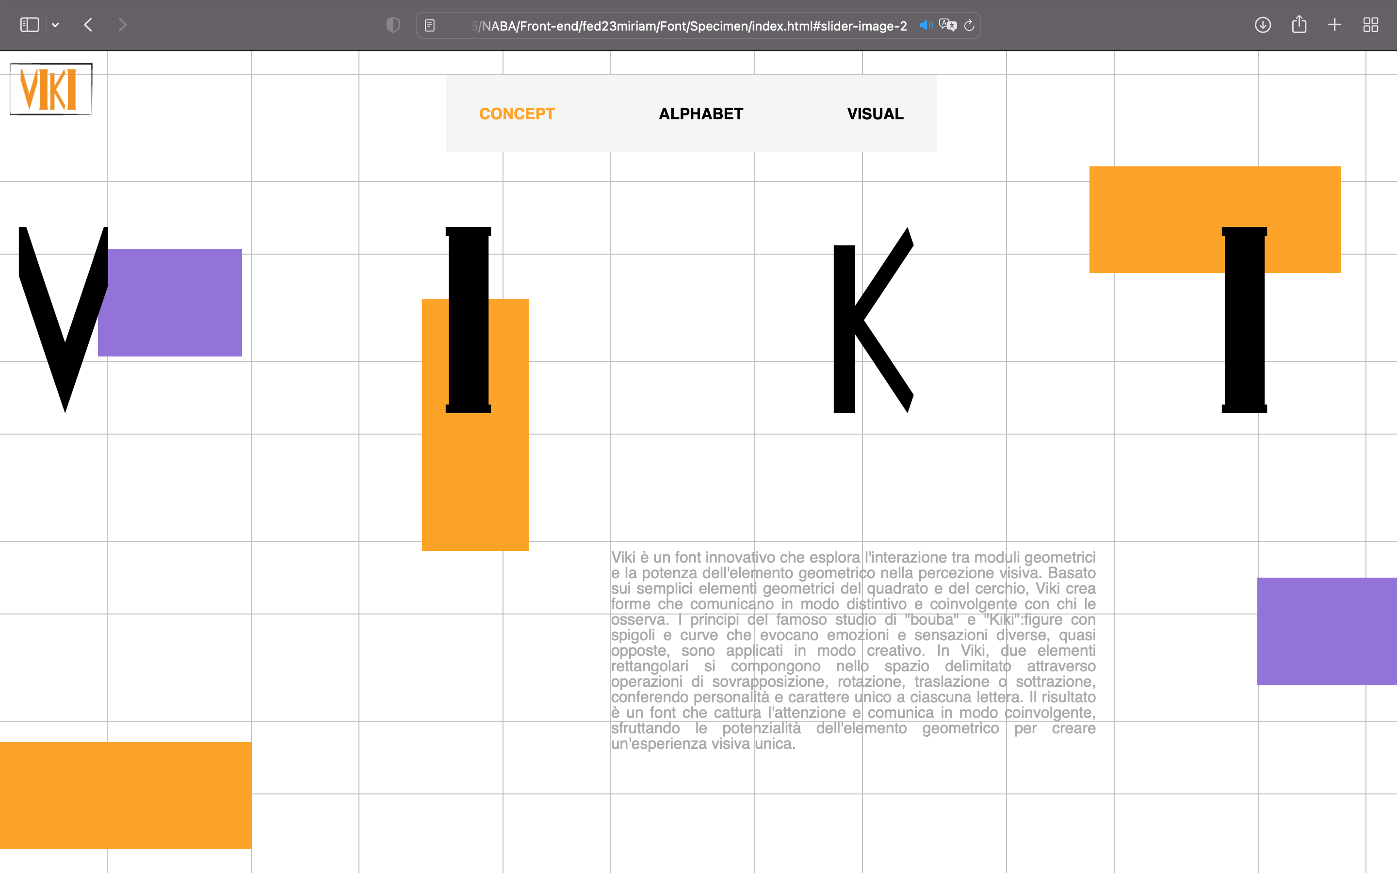Open the CONCEPT section
Screen dimensions: 1397x873
517,114
